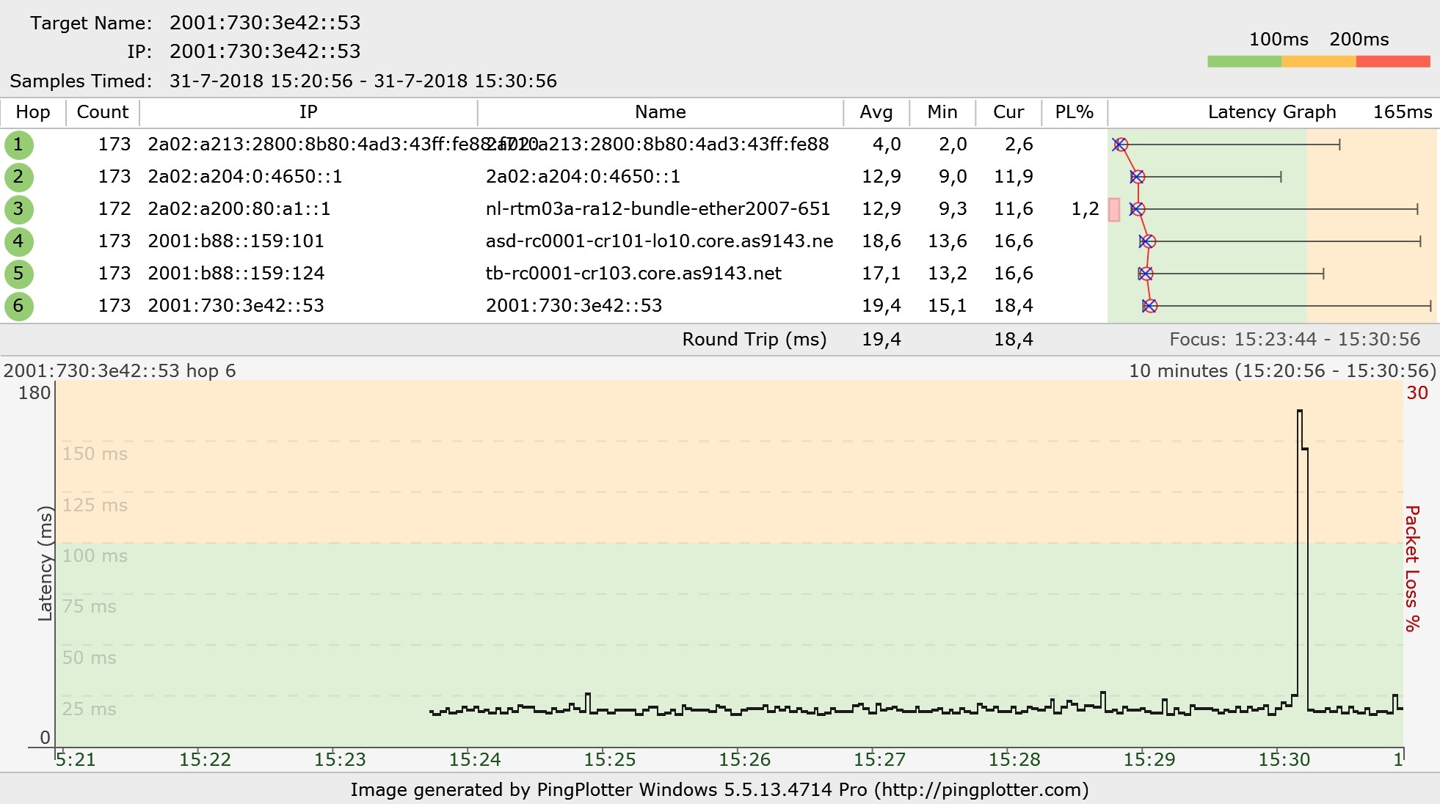Image resolution: width=1440 pixels, height=804 pixels.
Task: Click the green hop 1 circle icon
Action: 18,145
